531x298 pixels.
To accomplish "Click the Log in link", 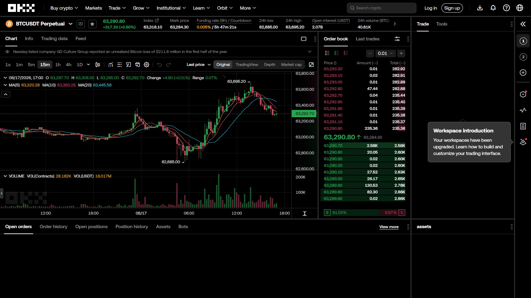I will coord(431,8).
